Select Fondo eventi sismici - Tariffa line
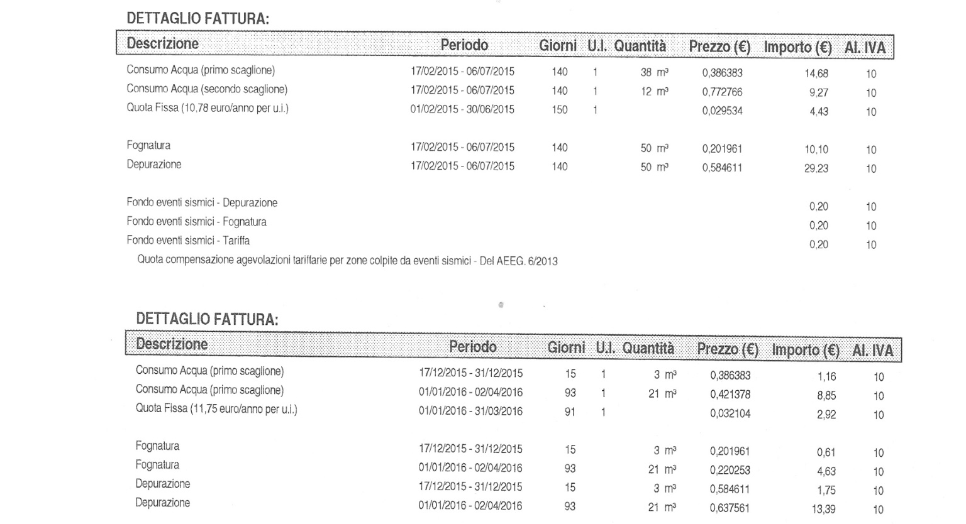 pos(188,241)
